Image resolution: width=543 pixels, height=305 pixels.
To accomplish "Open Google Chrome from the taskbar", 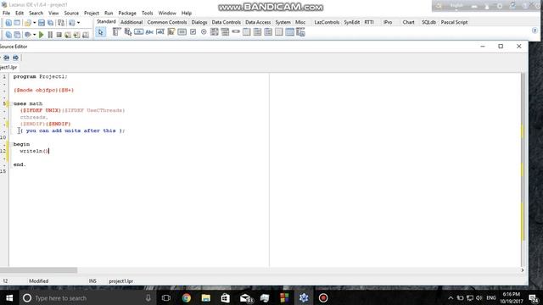I will pyautogui.click(x=187, y=297).
